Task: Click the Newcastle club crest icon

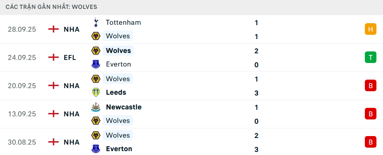Action: [x=95, y=107]
